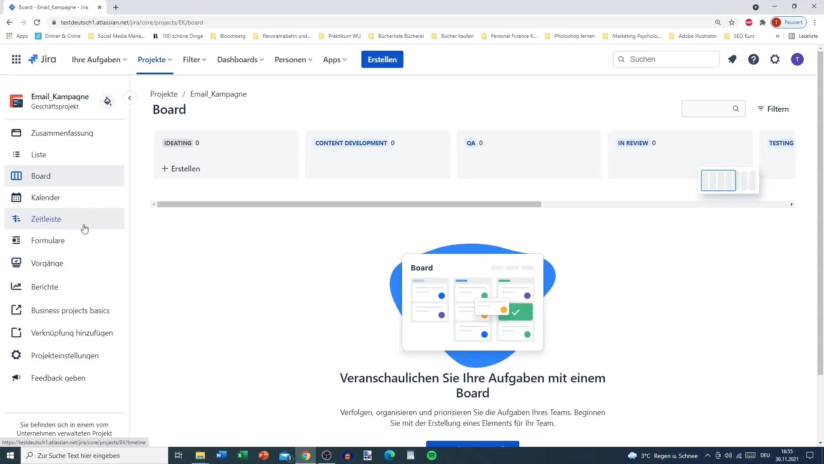Select IDEATING column header
Screen dimensions: 824x464
click(x=178, y=143)
